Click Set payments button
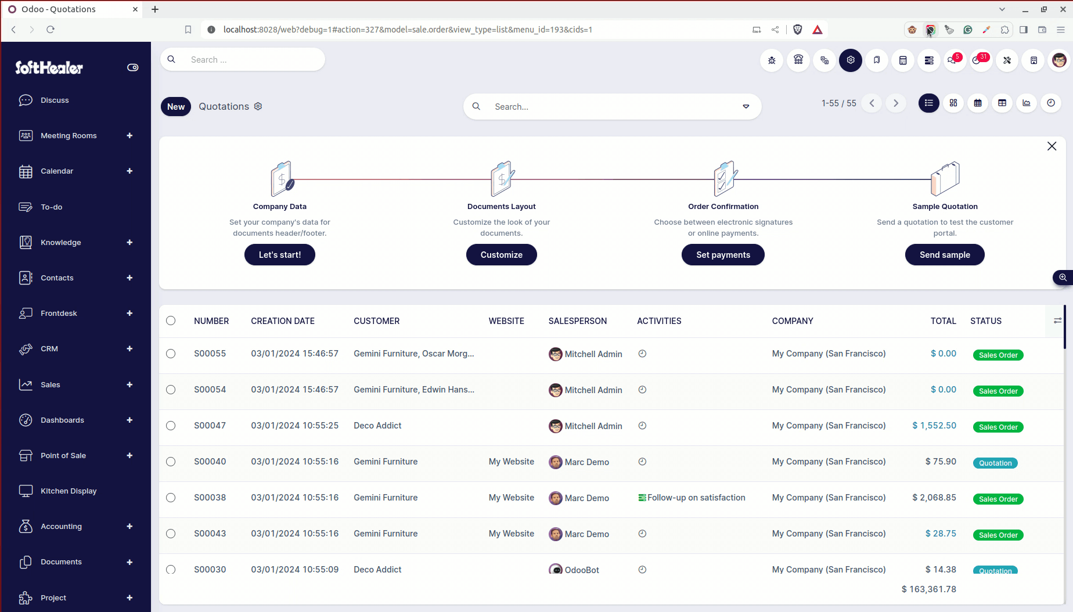The height and width of the screenshot is (612, 1073). [x=723, y=254]
